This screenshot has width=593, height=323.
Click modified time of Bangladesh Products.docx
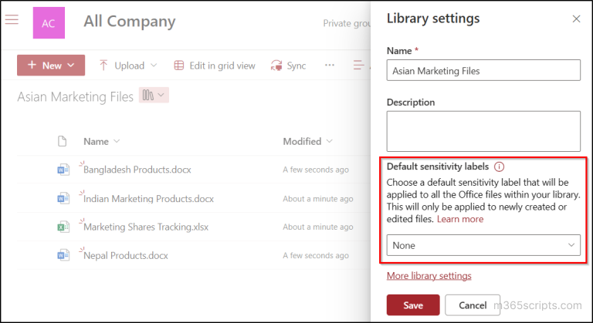pyautogui.click(x=316, y=170)
